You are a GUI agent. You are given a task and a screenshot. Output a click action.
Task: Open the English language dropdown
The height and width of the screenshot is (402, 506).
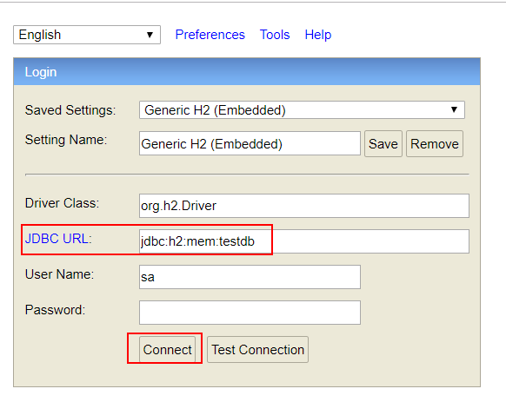(87, 35)
